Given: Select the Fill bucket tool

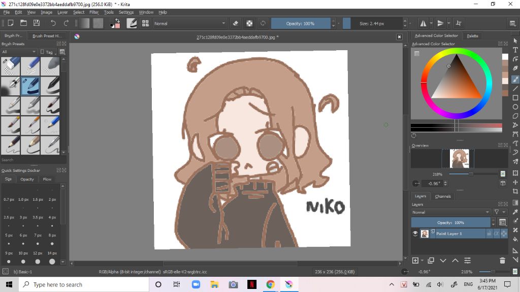Looking at the screenshot, I should [515, 239].
